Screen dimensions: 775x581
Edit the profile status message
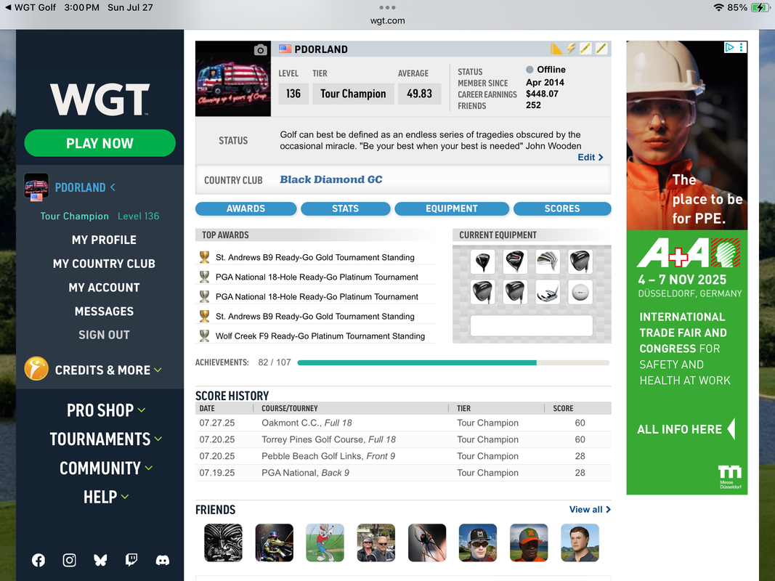click(590, 157)
